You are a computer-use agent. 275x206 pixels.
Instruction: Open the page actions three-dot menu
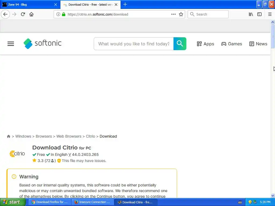pyautogui.click(x=173, y=14)
